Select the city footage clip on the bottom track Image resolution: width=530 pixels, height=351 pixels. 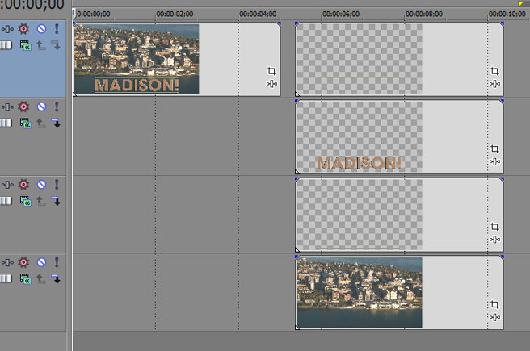[400, 293]
